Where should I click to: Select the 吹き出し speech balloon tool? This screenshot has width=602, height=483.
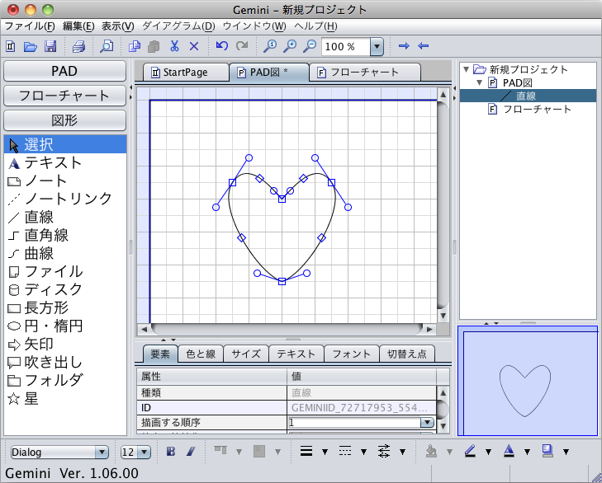tap(65, 363)
